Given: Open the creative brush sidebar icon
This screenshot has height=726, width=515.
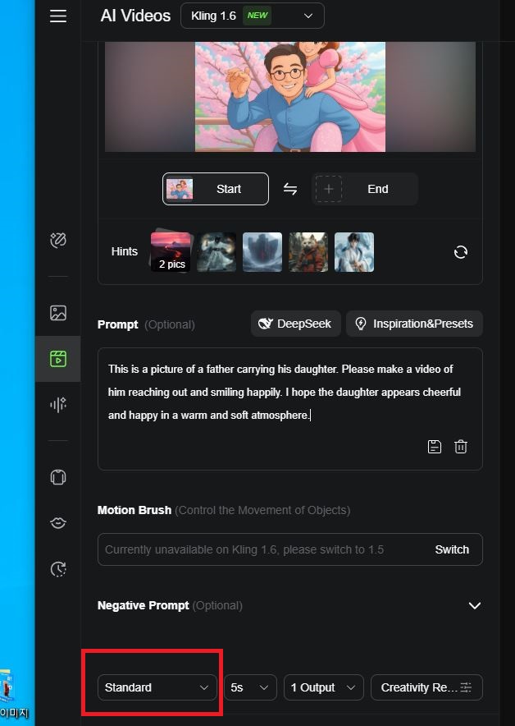Looking at the screenshot, I should (57, 241).
